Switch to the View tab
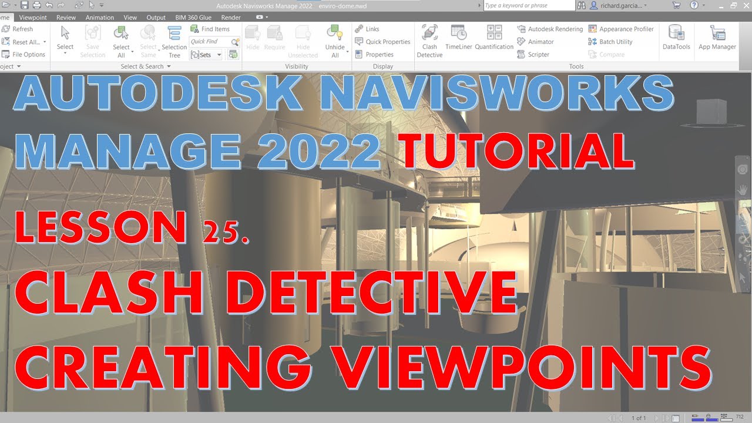The width and height of the screenshot is (752, 423). [x=130, y=18]
